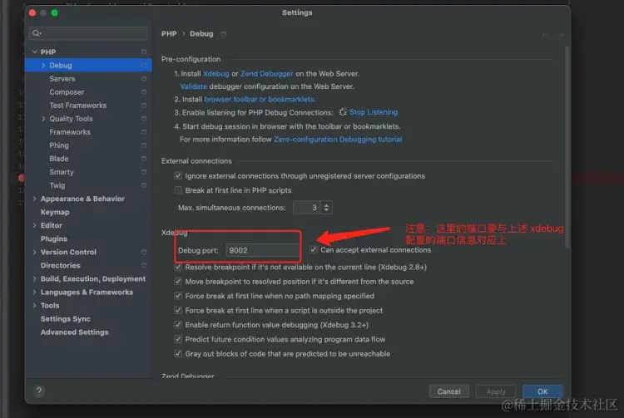Expand the Version Control section
Image resolution: width=624 pixels, height=418 pixels.
click(35, 252)
